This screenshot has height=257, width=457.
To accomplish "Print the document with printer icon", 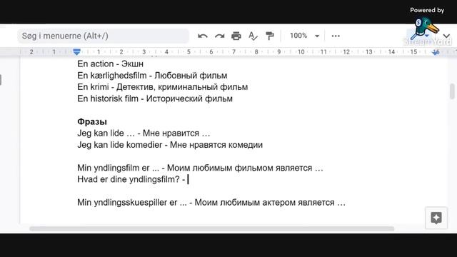I will pyautogui.click(x=236, y=36).
